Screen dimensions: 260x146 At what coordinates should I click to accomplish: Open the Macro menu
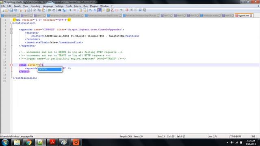coord(78,6)
